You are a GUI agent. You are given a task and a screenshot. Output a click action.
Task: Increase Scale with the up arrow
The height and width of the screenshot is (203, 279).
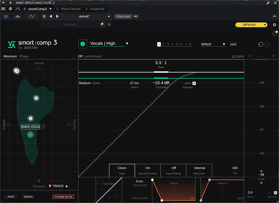click(262, 171)
